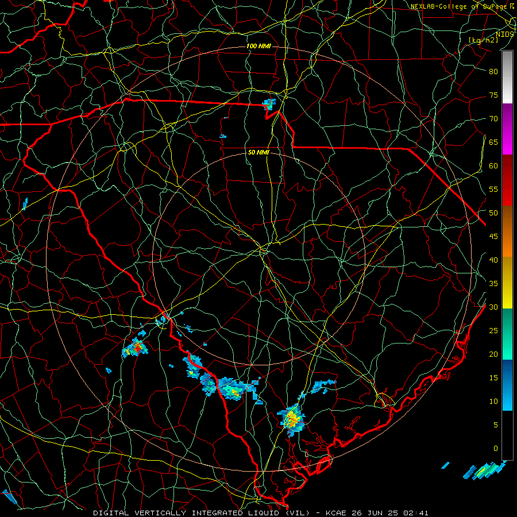Click the 60 value on the VIL scale
The width and height of the screenshot is (517, 517).
493,166
